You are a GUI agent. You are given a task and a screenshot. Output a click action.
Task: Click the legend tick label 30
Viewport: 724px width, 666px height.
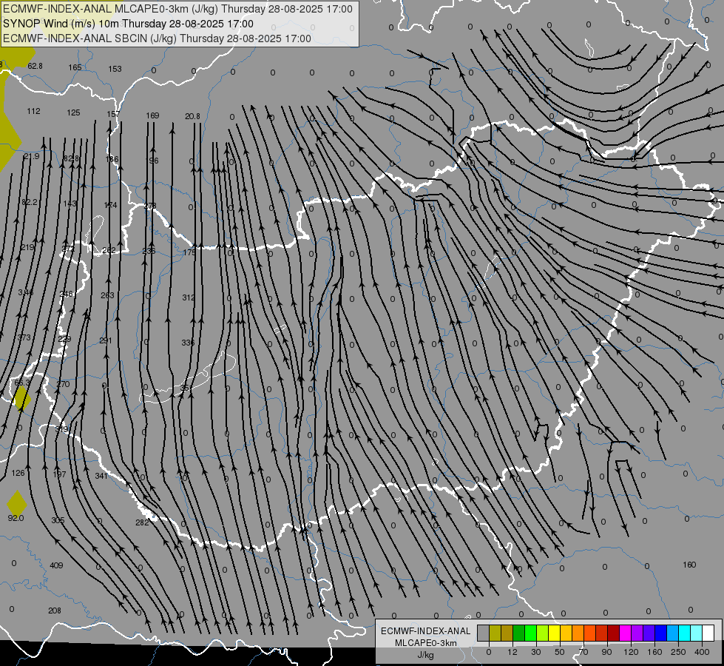coord(536,652)
